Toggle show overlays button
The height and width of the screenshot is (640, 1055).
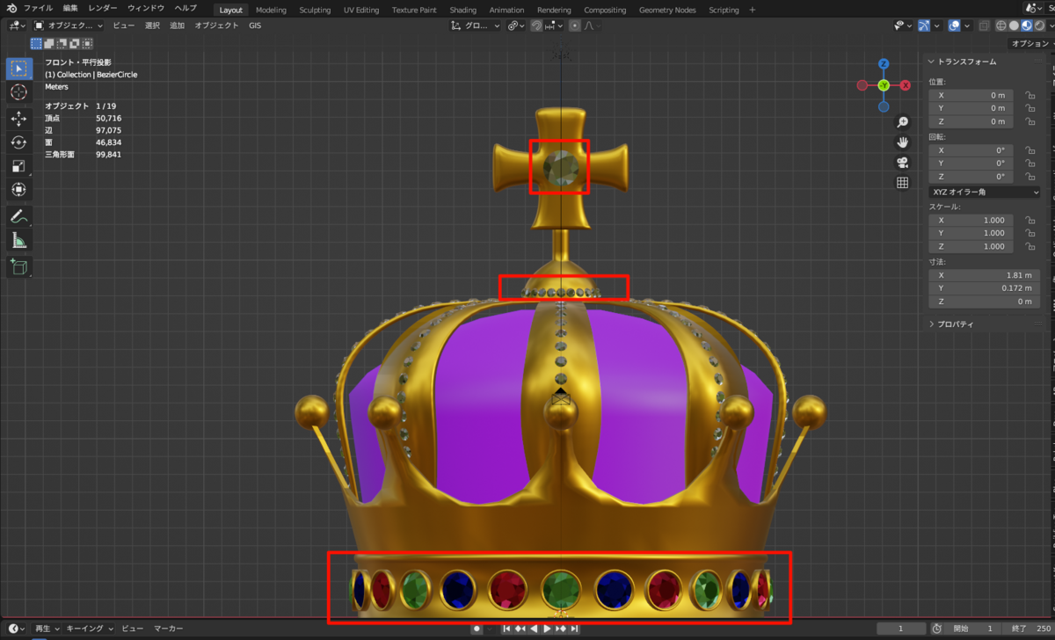pyautogui.click(x=954, y=25)
